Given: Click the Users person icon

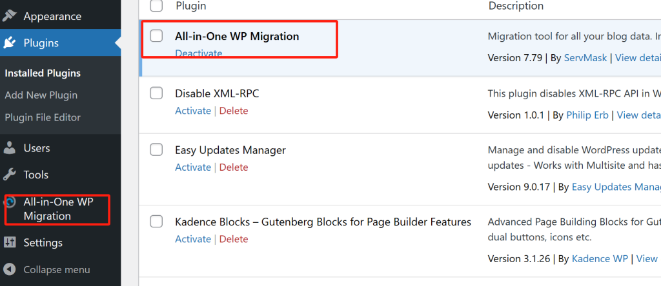Looking at the screenshot, I should point(9,148).
